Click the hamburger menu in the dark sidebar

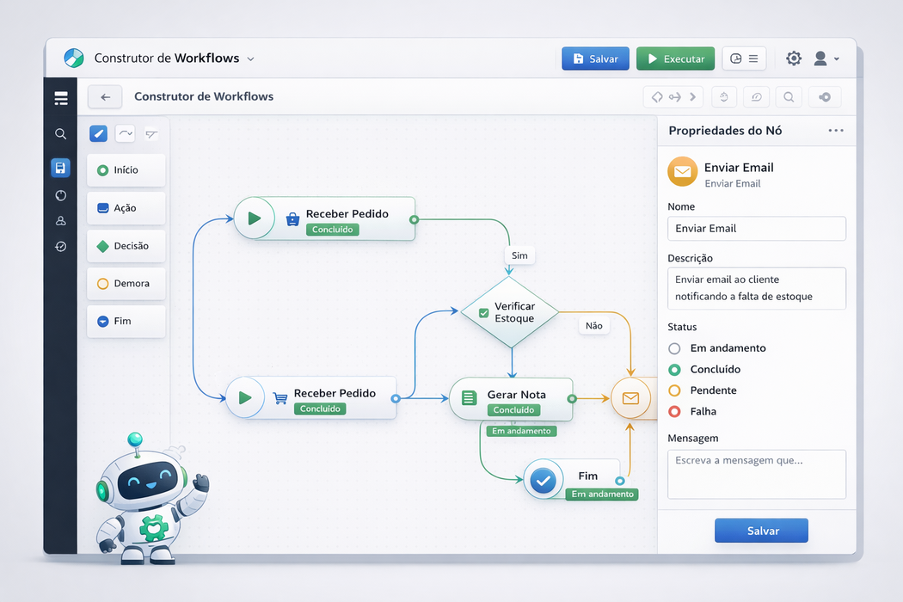[x=60, y=99]
